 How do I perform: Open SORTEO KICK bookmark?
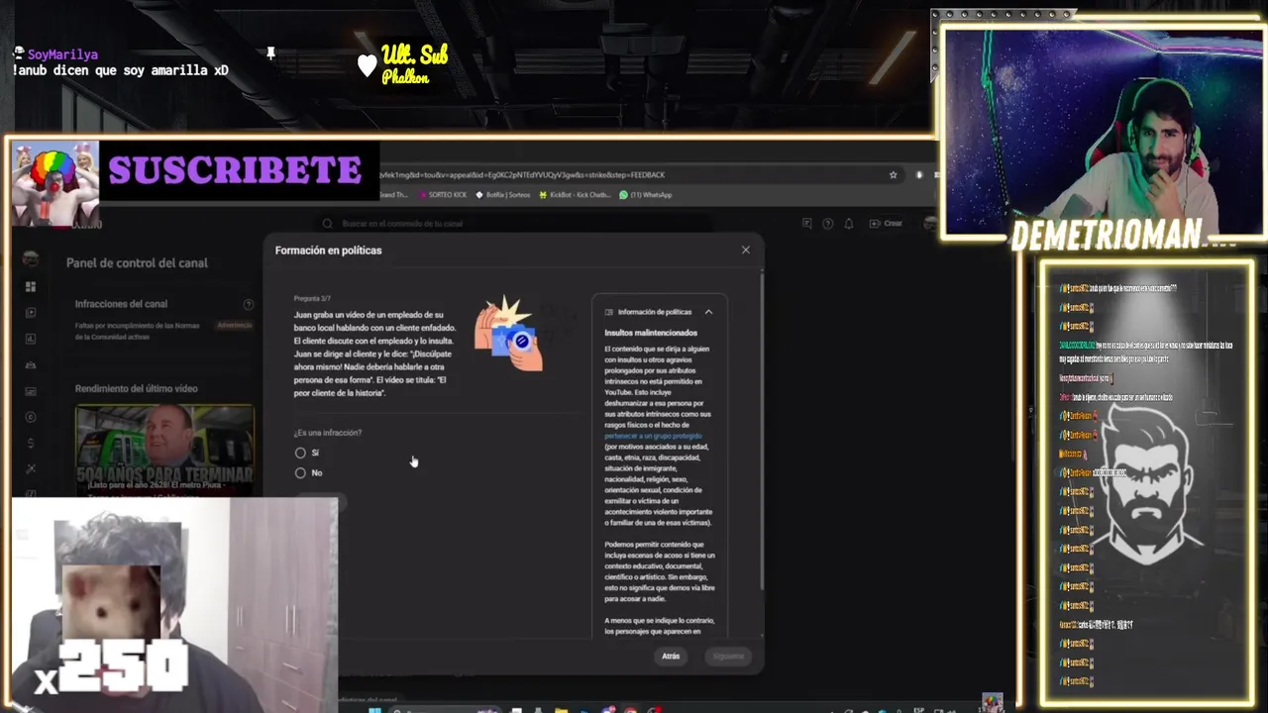[442, 195]
